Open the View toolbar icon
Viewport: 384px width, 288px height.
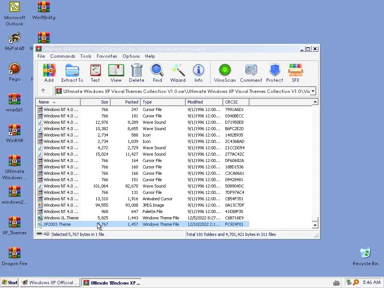(116, 73)
